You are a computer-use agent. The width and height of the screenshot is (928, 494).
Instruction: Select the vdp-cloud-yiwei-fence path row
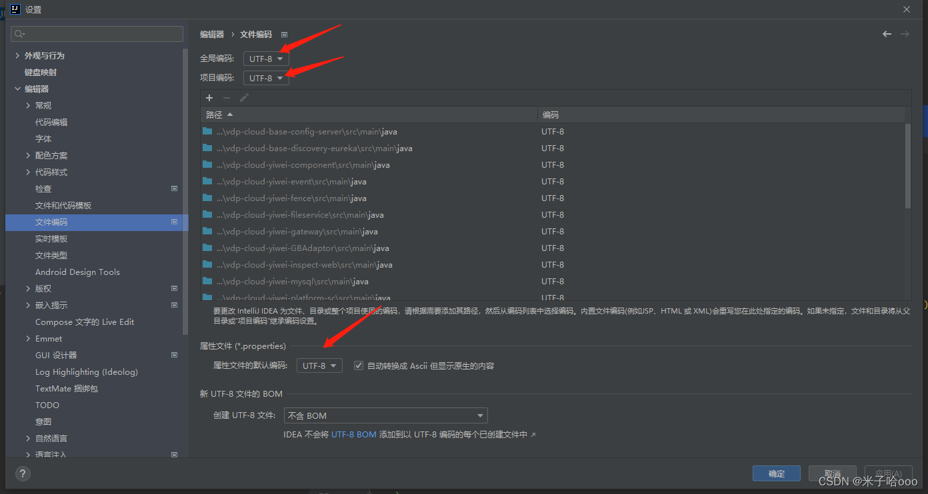coord(552,198)
